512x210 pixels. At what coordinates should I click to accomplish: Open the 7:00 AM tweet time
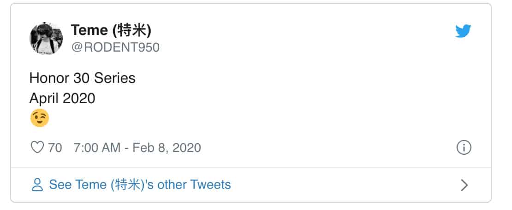pyautogui.click(x=97, y=148)
